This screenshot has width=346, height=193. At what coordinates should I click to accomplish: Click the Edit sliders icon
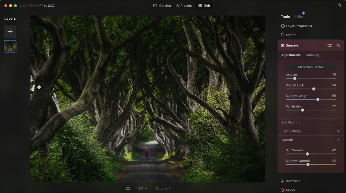pyautogui.click(x=200, y=6)
